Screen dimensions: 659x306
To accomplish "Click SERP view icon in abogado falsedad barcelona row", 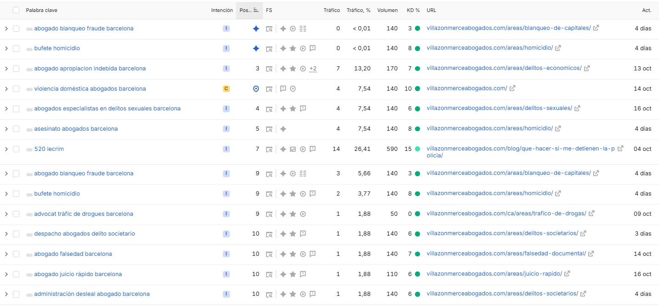I will click(x=269, y=254).
